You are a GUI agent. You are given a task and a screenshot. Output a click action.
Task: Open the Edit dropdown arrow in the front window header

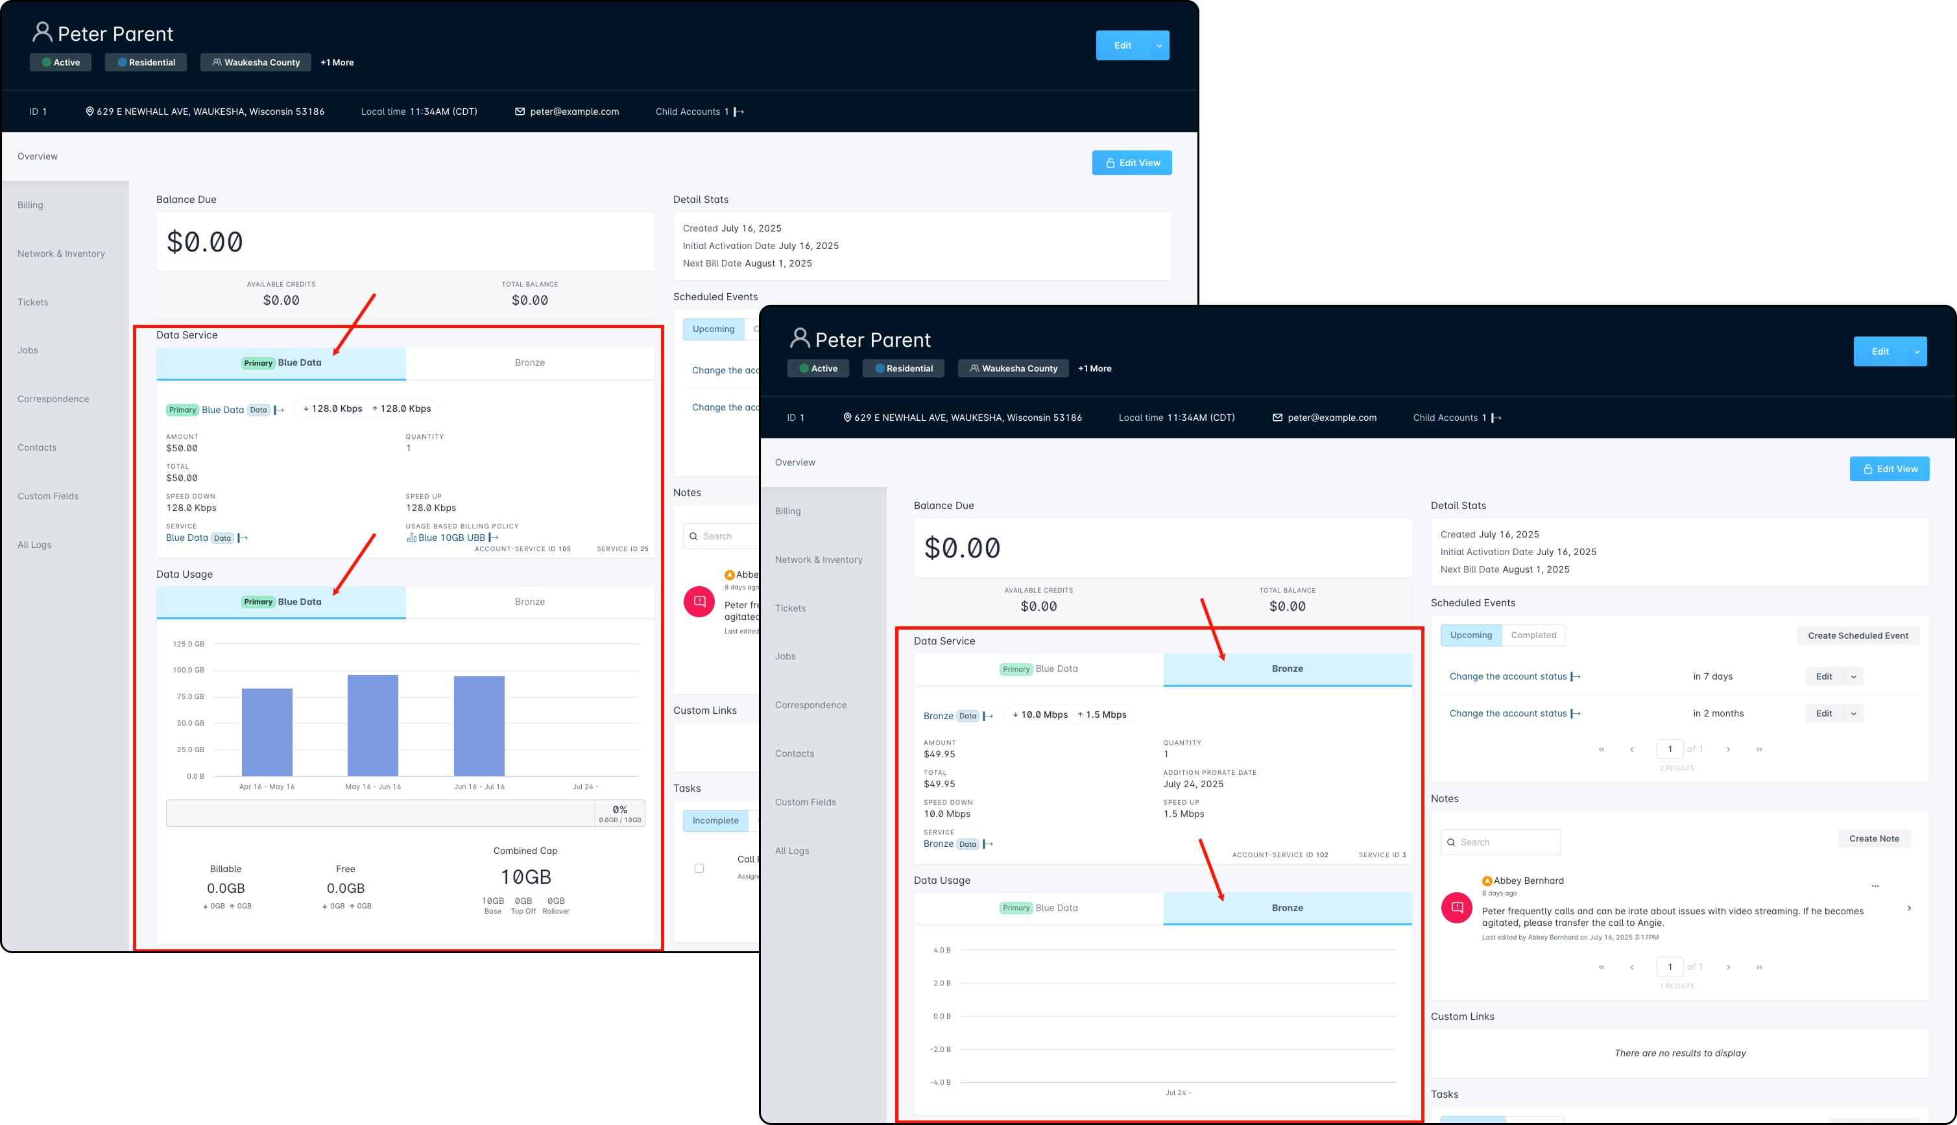[1917, 351]
